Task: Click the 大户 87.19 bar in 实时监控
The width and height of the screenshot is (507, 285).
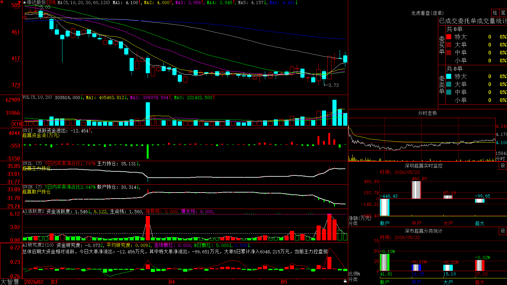Action: (448, 197)
